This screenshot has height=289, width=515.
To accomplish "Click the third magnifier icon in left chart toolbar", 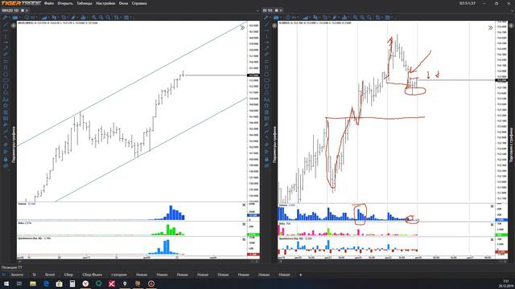I will (108, 18).
